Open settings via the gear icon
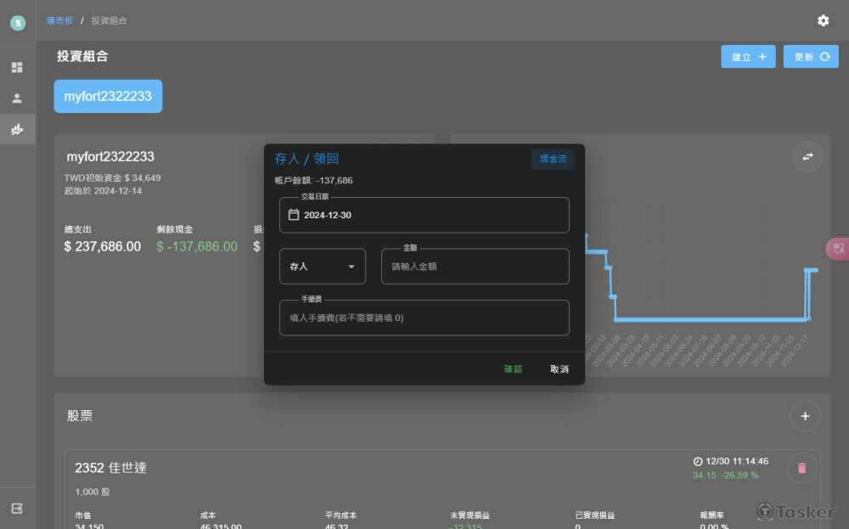The width and height of the screenshot is (849, 529). pos(823,20)
